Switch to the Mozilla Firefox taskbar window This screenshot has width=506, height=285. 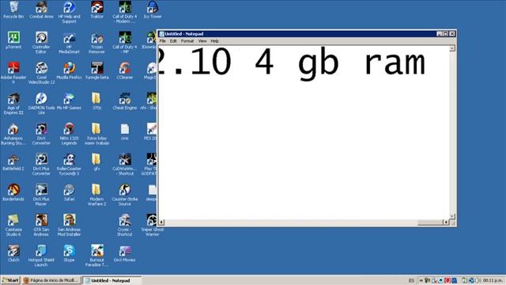[x=51, y=280]
